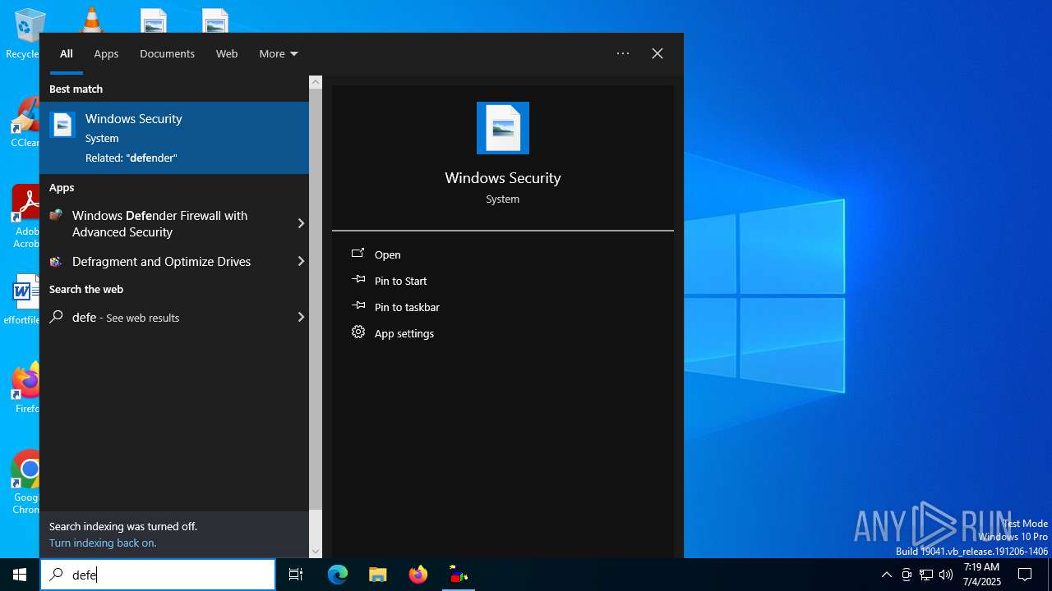Show hidden system tray icons
Image resolution: width=1052 pixels, height=591 pixels.
[886, 575]
